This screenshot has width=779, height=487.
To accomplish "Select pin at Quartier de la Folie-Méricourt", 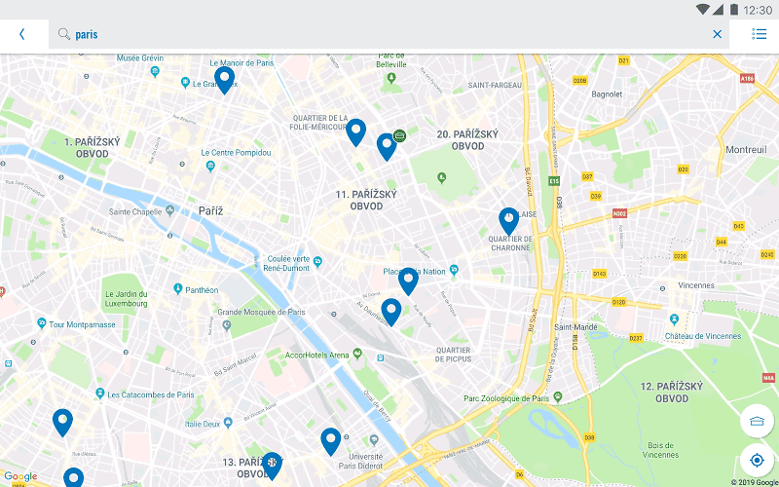I will click(355, 132).
